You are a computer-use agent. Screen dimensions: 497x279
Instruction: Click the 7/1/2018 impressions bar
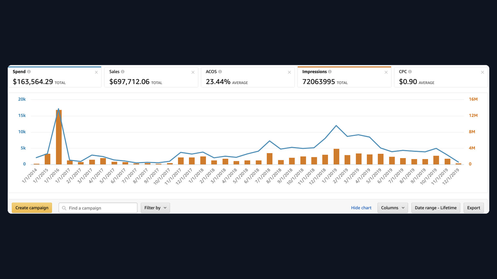tap(270, 159)
